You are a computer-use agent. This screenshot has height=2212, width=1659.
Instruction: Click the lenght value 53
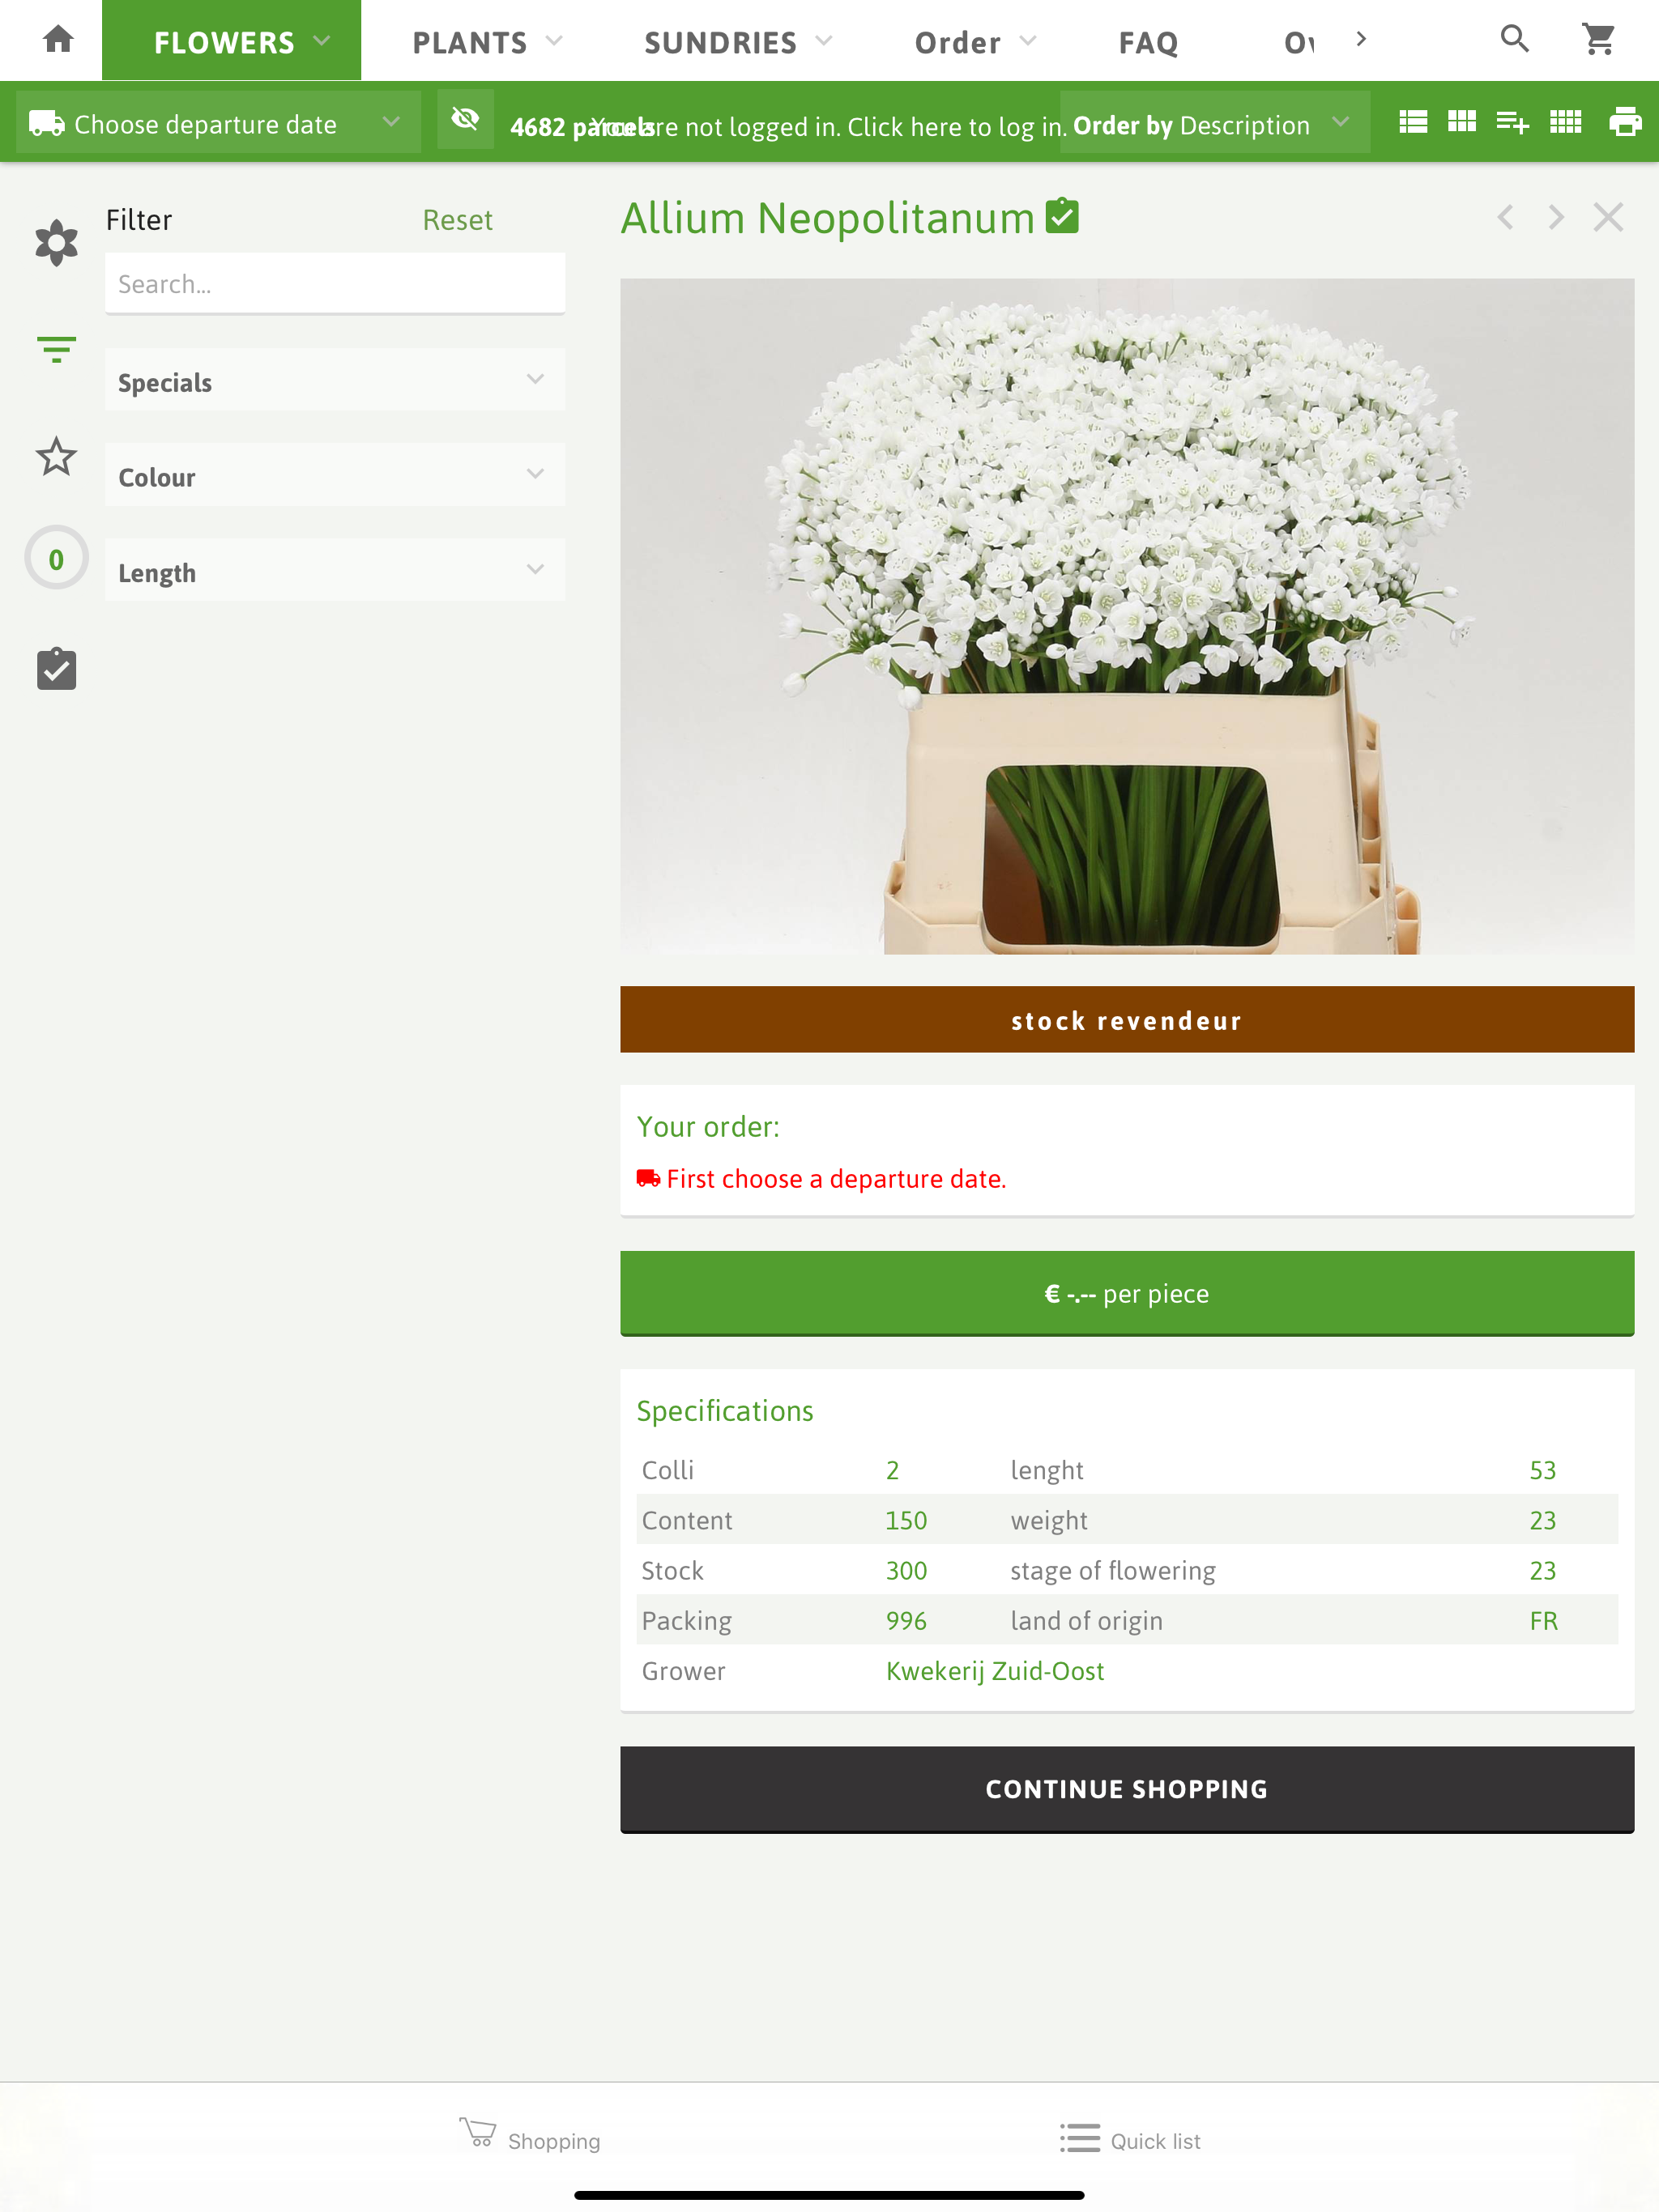pyautogui.click(x=1542, y=1470)
